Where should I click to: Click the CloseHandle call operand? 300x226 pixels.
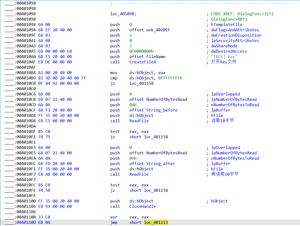click(x=143, y=206)
